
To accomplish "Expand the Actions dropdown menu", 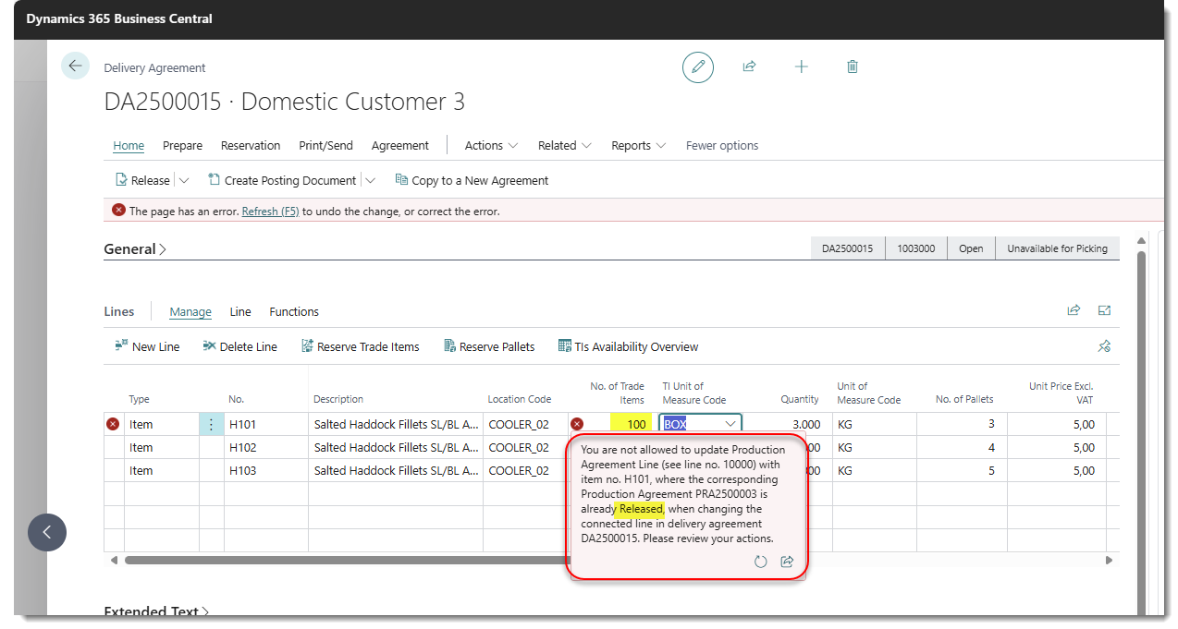I will [x=491, y=146].
